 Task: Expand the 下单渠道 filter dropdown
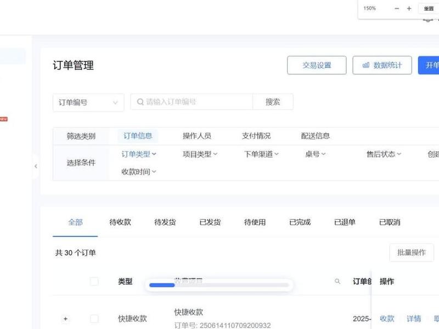pyautogui.click(x=261, y=154)
